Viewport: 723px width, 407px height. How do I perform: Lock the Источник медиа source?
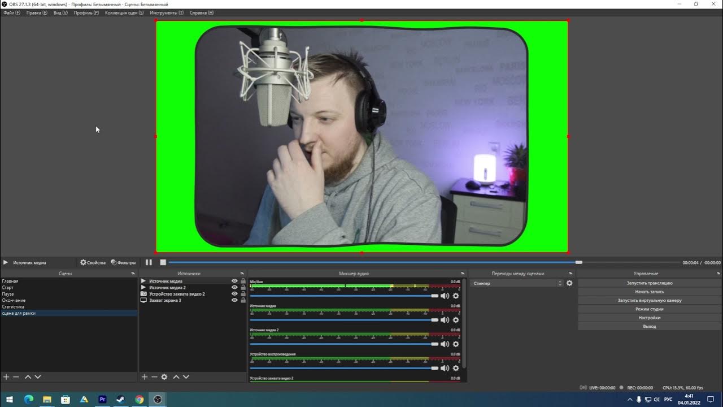(243, 281)
